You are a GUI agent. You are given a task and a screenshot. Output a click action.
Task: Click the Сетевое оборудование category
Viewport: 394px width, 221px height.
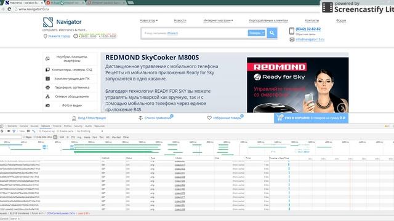tap(72, 96)
